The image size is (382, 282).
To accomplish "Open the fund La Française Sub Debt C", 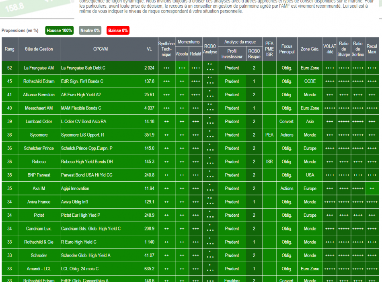I will (83, 68).
